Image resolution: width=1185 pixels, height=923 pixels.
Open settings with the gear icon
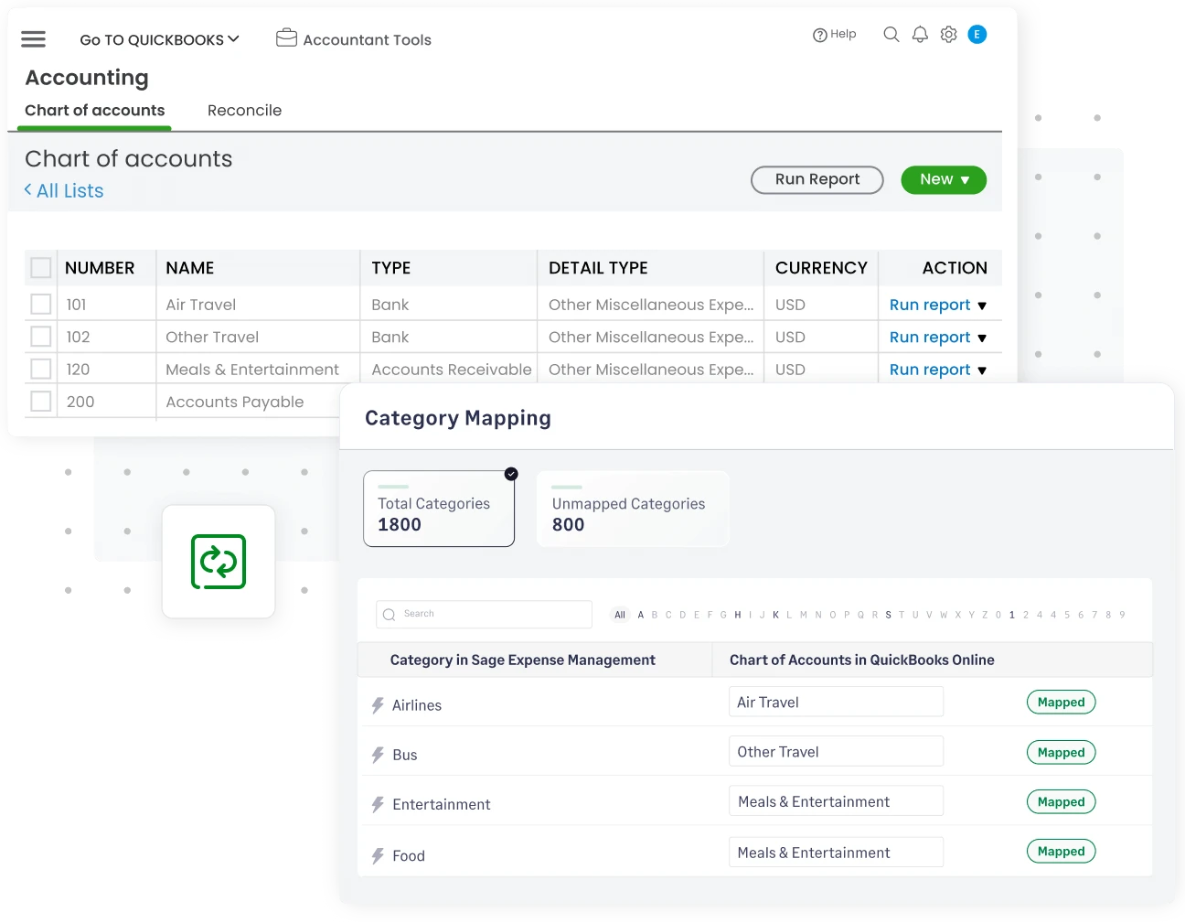coord(948,34)
